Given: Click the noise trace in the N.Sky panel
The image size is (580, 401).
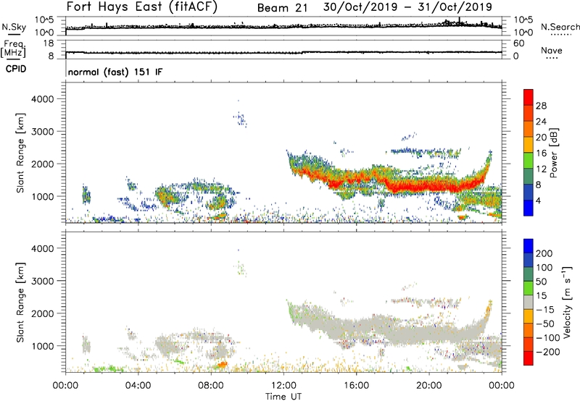Looking at the screenshot, I should click(x=283, y=26).
